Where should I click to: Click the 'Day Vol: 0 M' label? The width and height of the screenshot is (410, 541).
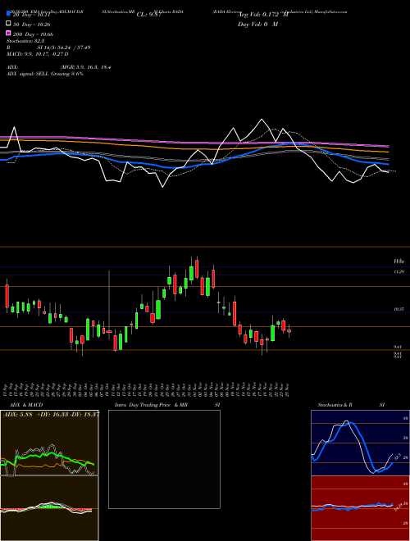pyautogui.click(x=257, y=24)
